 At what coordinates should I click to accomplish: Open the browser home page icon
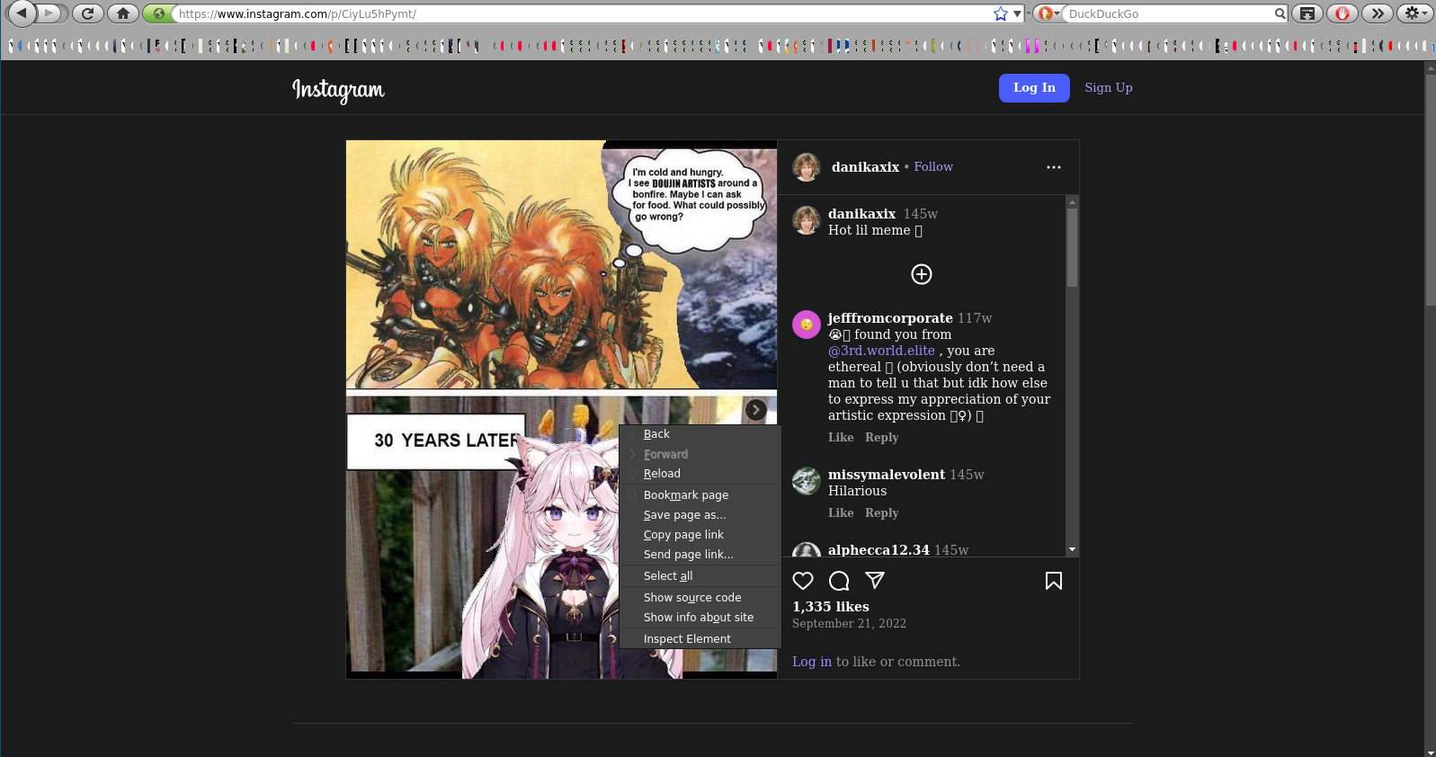(123, 13)
